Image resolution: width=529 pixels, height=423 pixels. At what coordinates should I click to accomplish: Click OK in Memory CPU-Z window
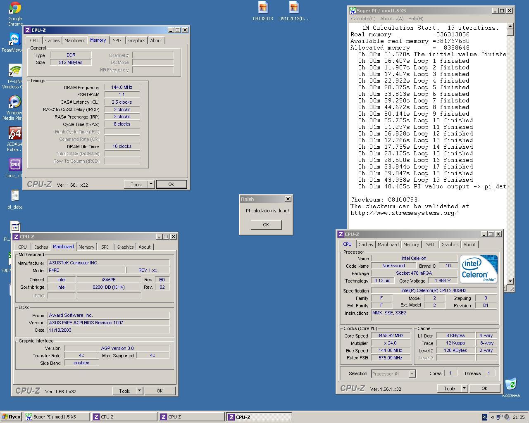point(171,184)
